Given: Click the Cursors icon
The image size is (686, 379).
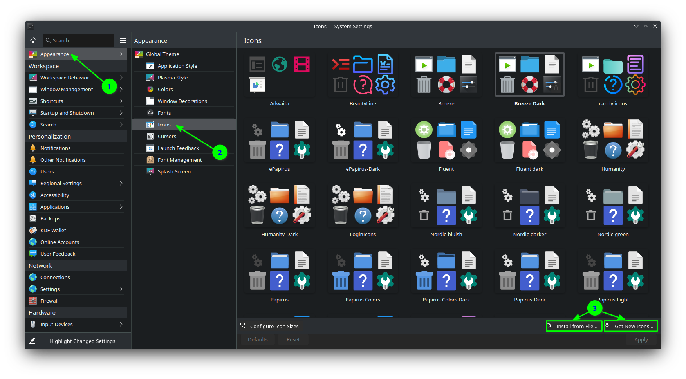Looking at the screenshot, I should coord(150,136).
